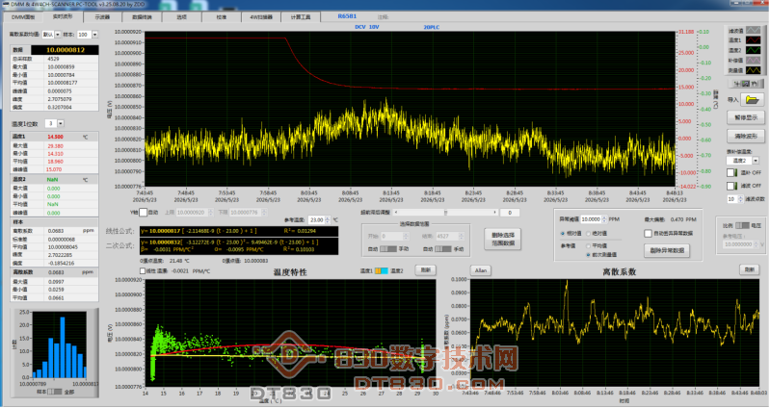Flip the 样本/全部 switch under histogram

pyautogui.click(x=55, y=392)
